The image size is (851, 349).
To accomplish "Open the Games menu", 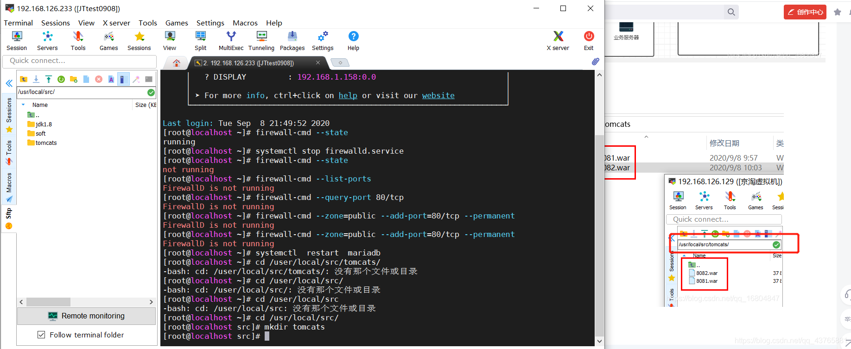I will click(x=177, y=23).
